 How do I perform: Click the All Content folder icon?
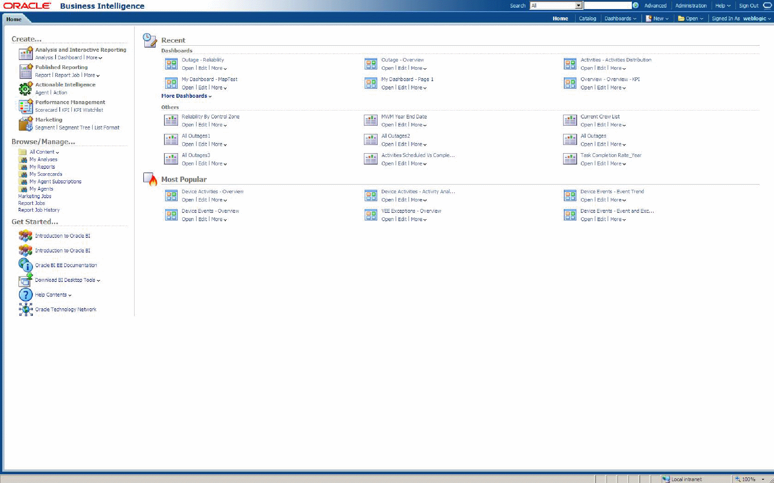(23, 152)
